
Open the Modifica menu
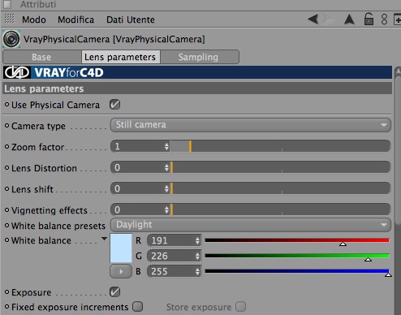click(x=75, y=19)
